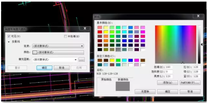Click the 亮度(L) value field

coord(169,76)
